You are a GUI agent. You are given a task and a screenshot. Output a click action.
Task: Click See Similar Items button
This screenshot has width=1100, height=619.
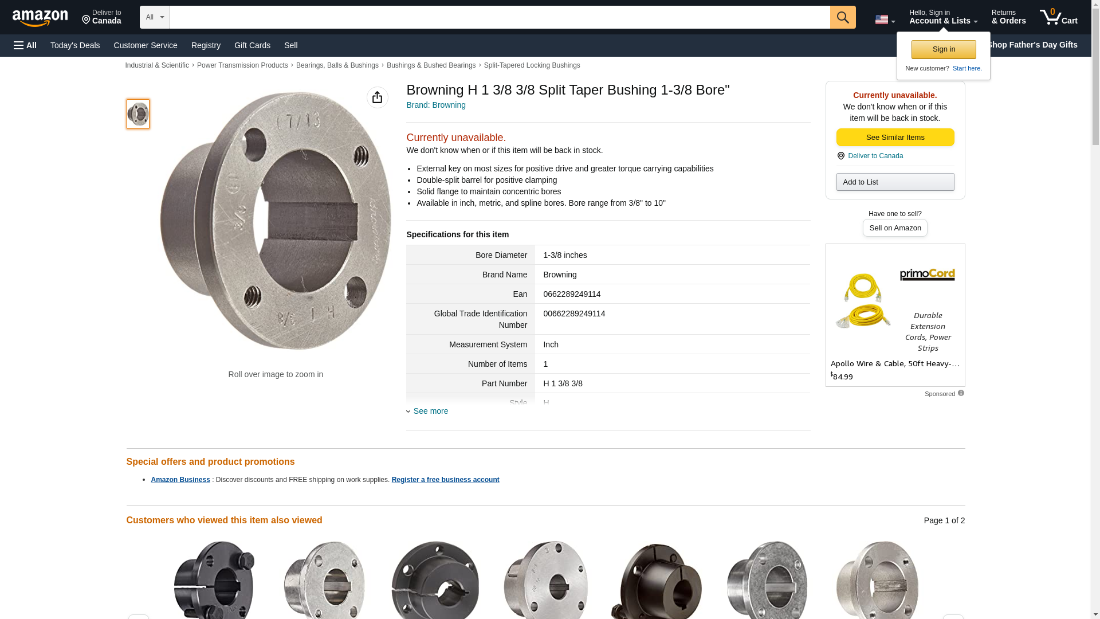[x=895, y=138]
